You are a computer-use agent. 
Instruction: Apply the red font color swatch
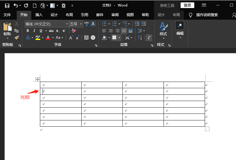coord(48,38)
